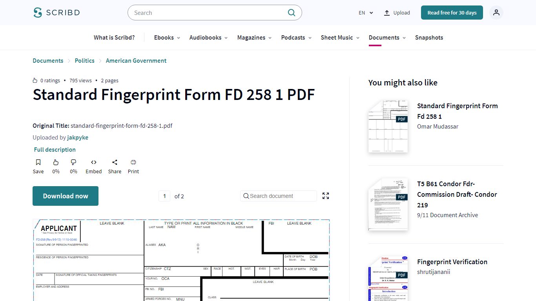Click author 9/11 Document Archive

tap(447, 215)
